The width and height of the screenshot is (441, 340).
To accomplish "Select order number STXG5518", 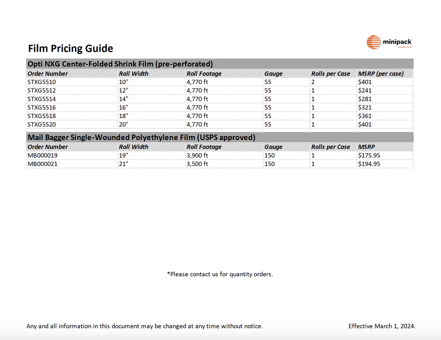I will (41, 116).
